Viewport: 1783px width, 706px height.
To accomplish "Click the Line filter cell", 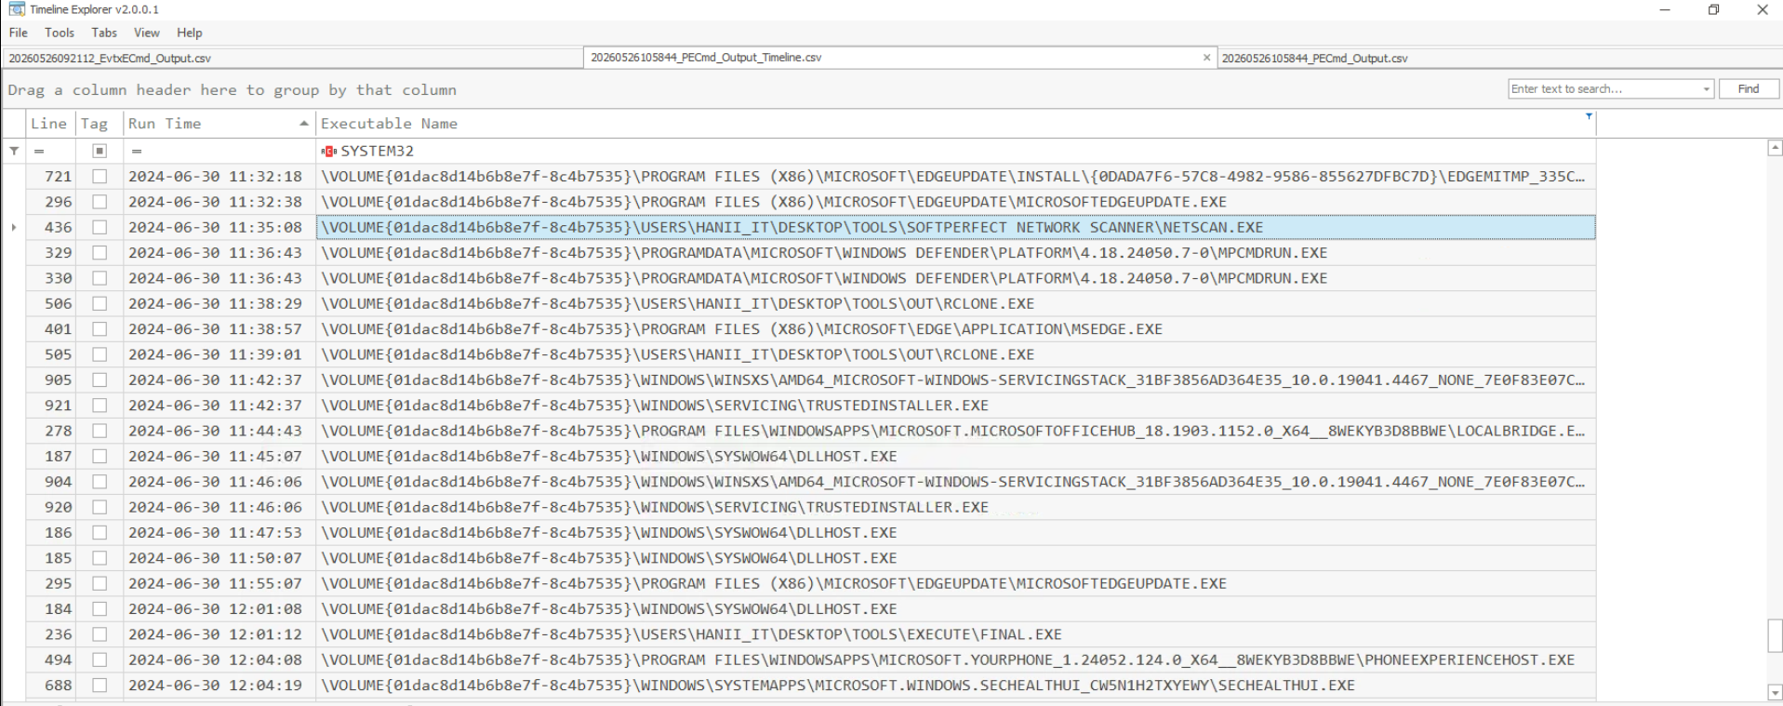I will tap(51, 151).
